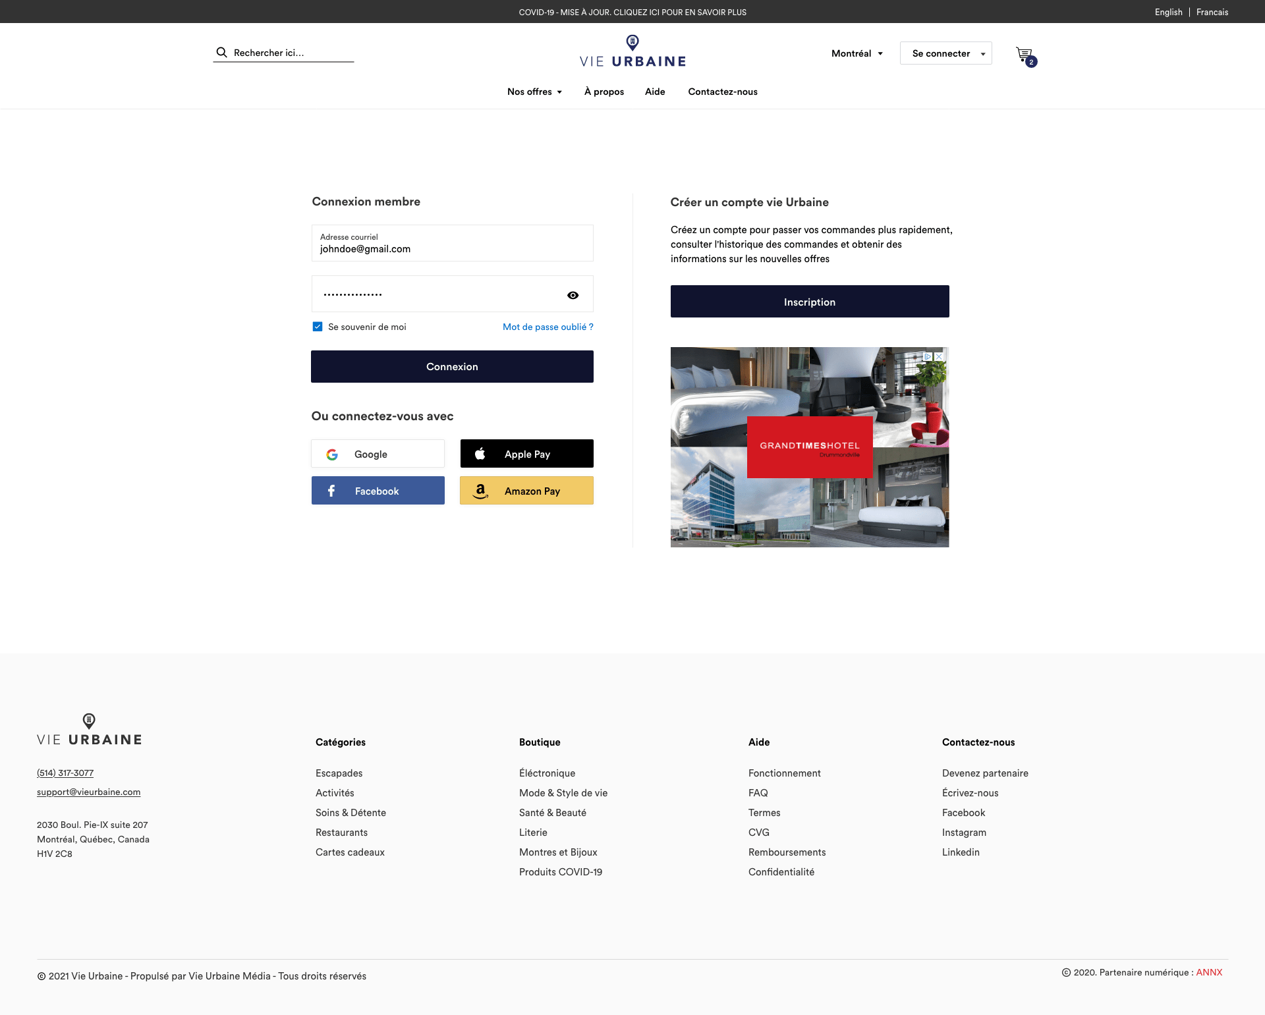Image resolution: width=1265 pixels, height=1015 pixels.
Task: Expand the Se connecter dropdown
Action: 946,53
